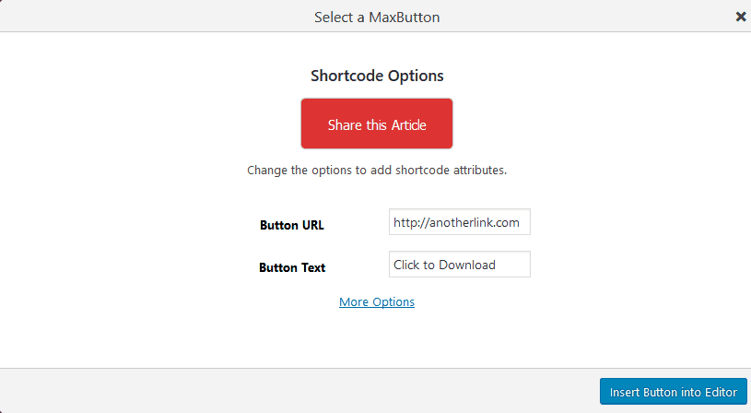Focus the Button Text input field
The image size is (751, 413).
pos(459,265)
